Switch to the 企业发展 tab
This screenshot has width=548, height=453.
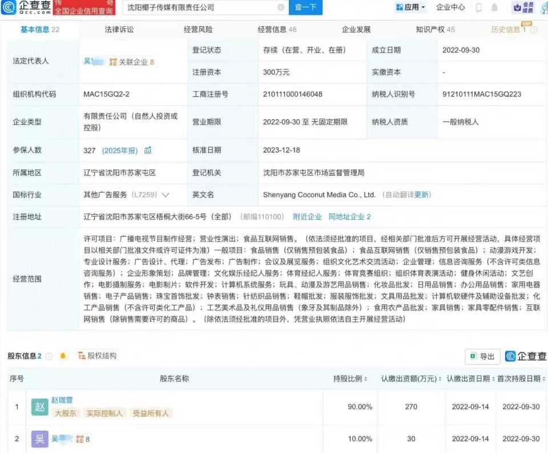click(356, 30)
